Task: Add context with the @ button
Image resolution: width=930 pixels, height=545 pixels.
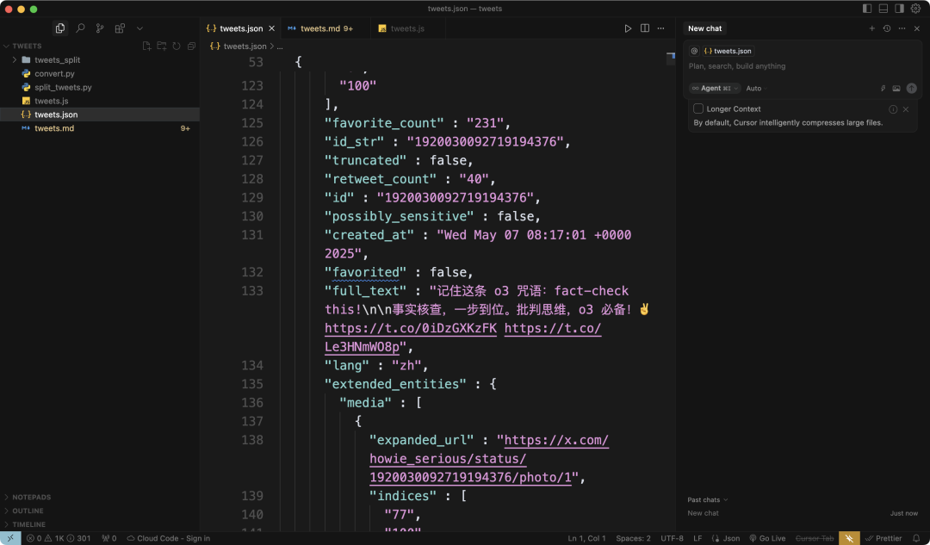Action: click(695, 51)
